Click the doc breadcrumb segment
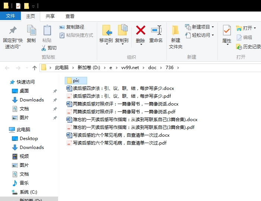The image size is (261, 201). (x=152, y=68)
